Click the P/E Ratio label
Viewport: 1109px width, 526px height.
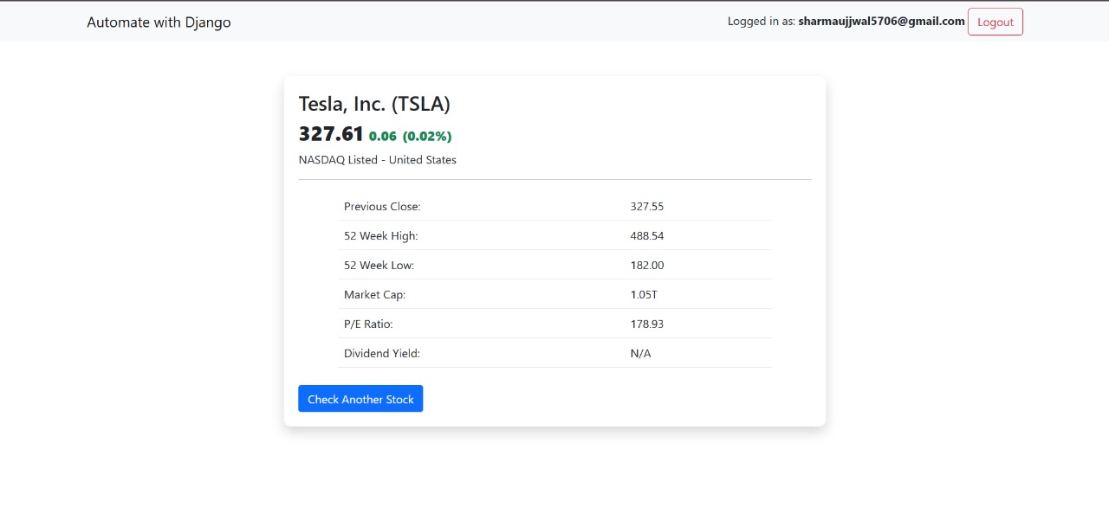coord(368,324)
